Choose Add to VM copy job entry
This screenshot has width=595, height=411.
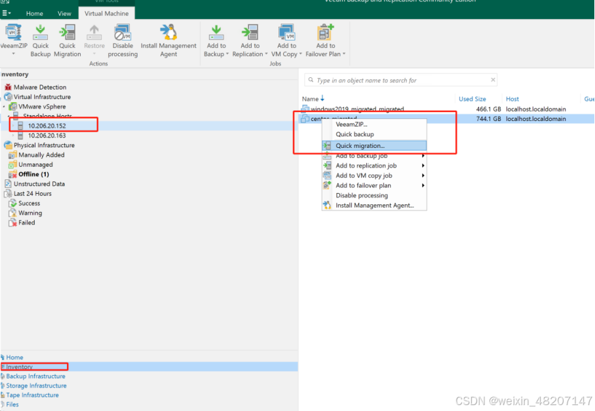point(374,175)
